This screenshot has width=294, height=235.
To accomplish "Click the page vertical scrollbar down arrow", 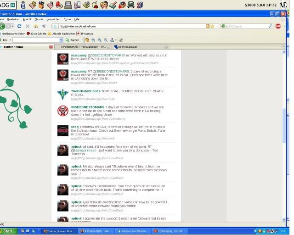I will pos(284,220).
